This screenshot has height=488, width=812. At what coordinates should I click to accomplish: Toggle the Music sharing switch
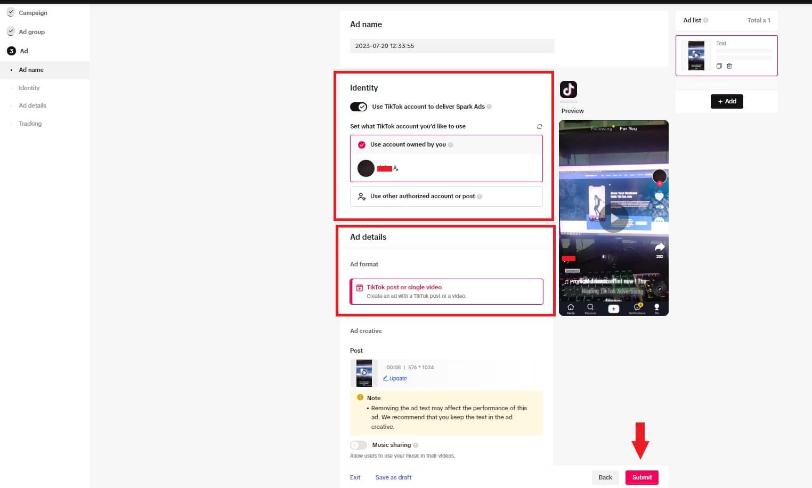coord(359,445)
